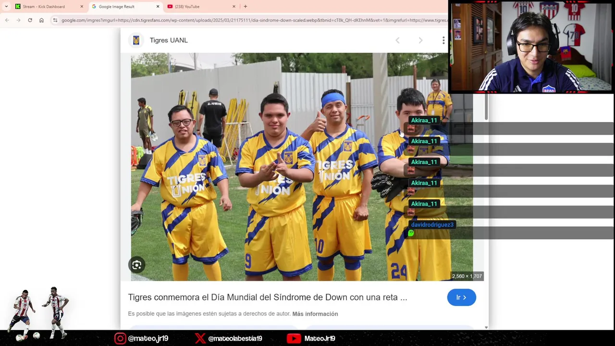615x346 pixels.
Task: Switch to the Stream - Kick Dashboard tab
Action: coord(43,7)
